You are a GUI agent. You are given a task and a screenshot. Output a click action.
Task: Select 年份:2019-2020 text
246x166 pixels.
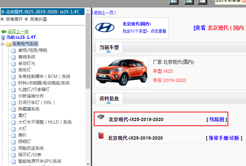click(169, 80)
